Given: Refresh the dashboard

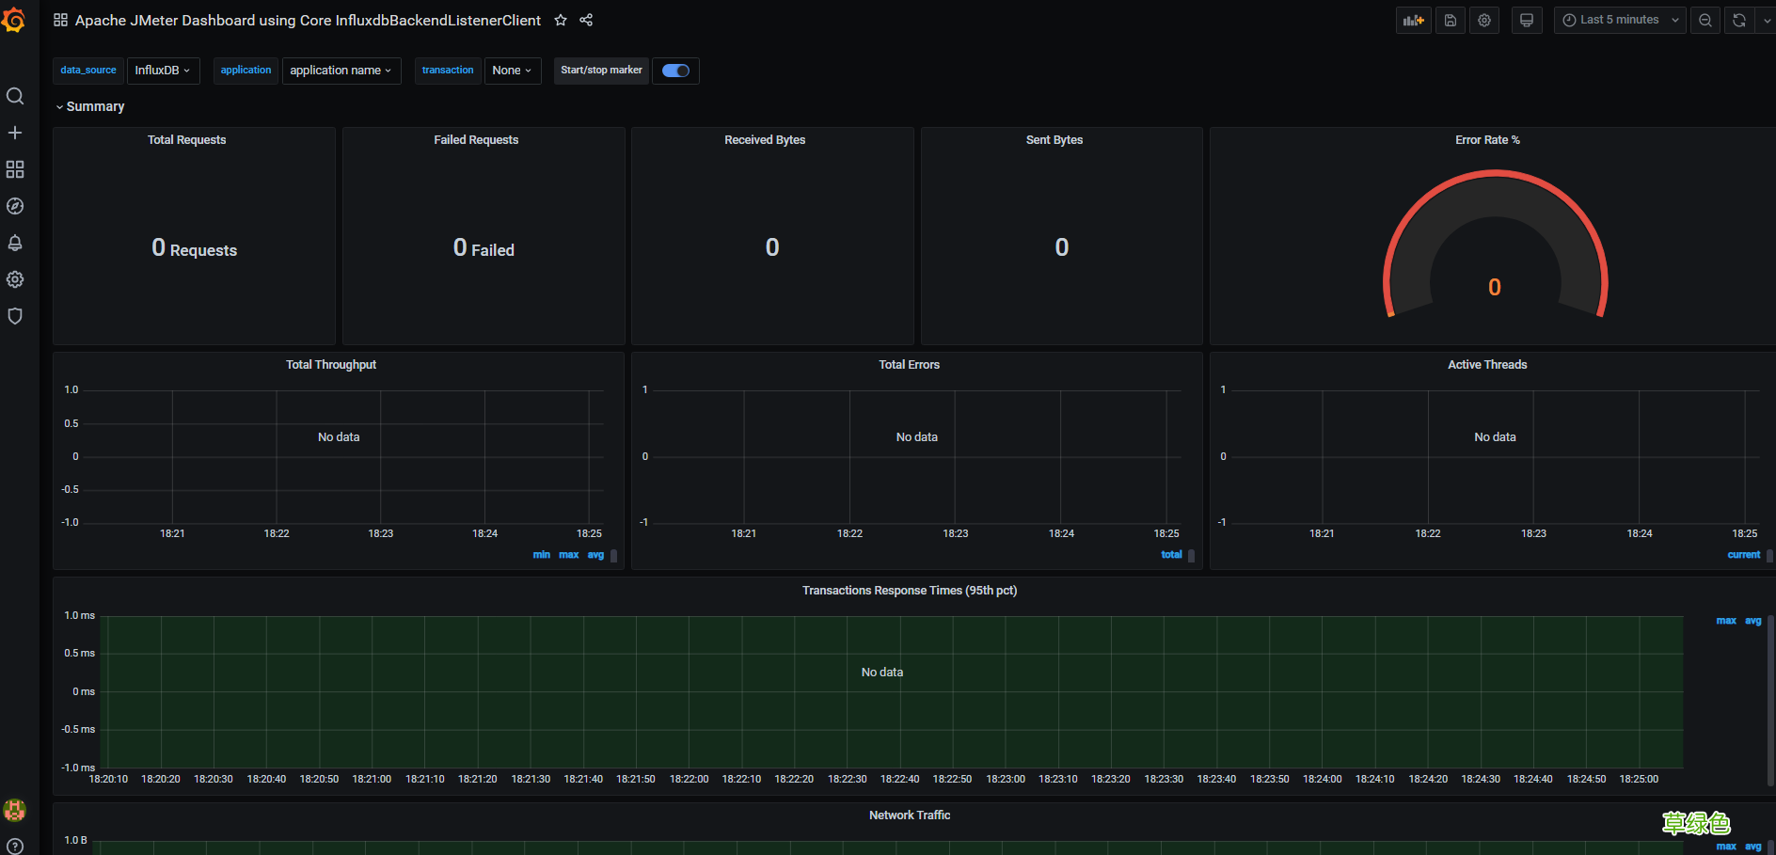Looking at the screenshot, I should tap(1738, 20).
